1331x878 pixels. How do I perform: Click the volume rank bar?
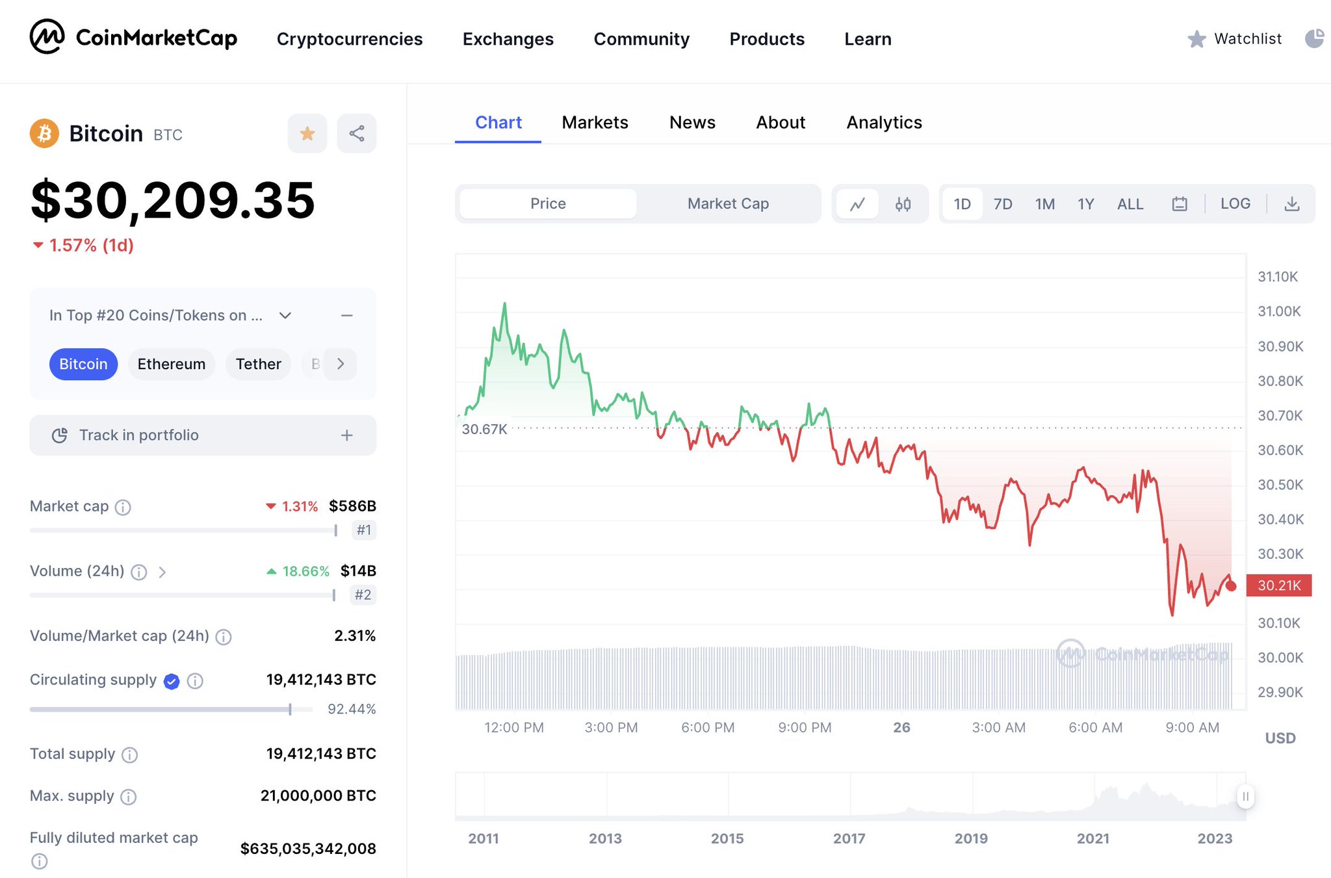pyautogui.click(x=183, y=595)
